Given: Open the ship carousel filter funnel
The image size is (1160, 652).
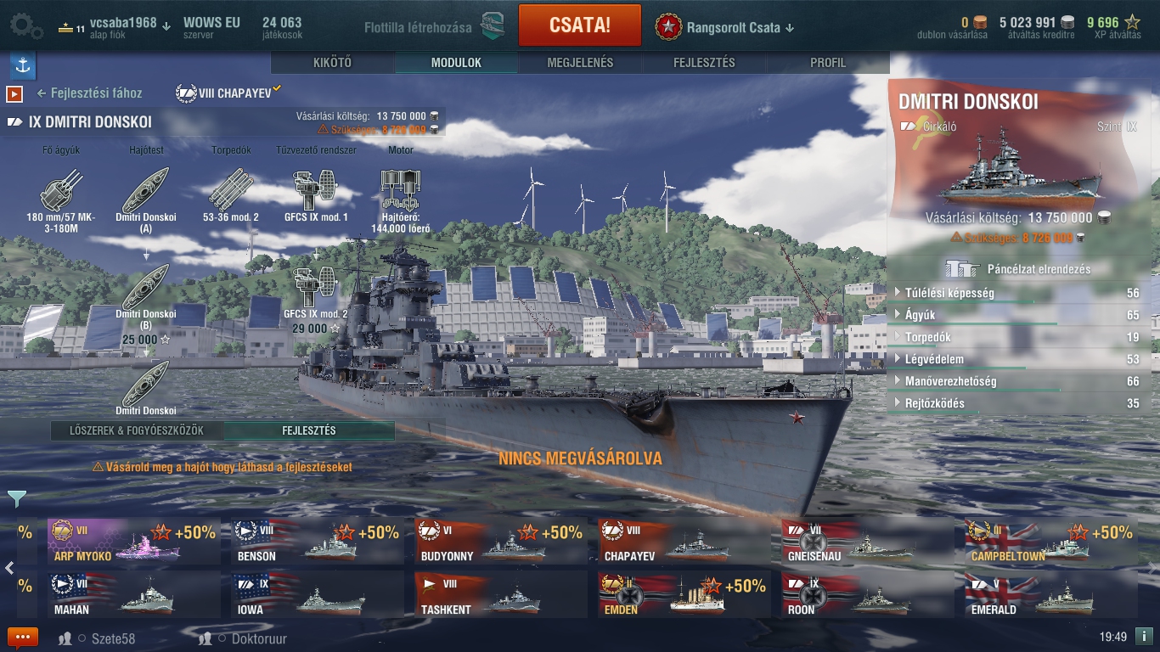Looking at the screenshot, I should pyautogui.click(x=16, y=498).
